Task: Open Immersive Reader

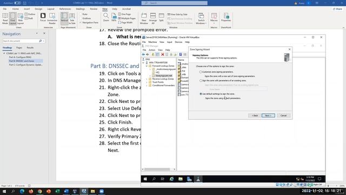Action: point(52,18)
